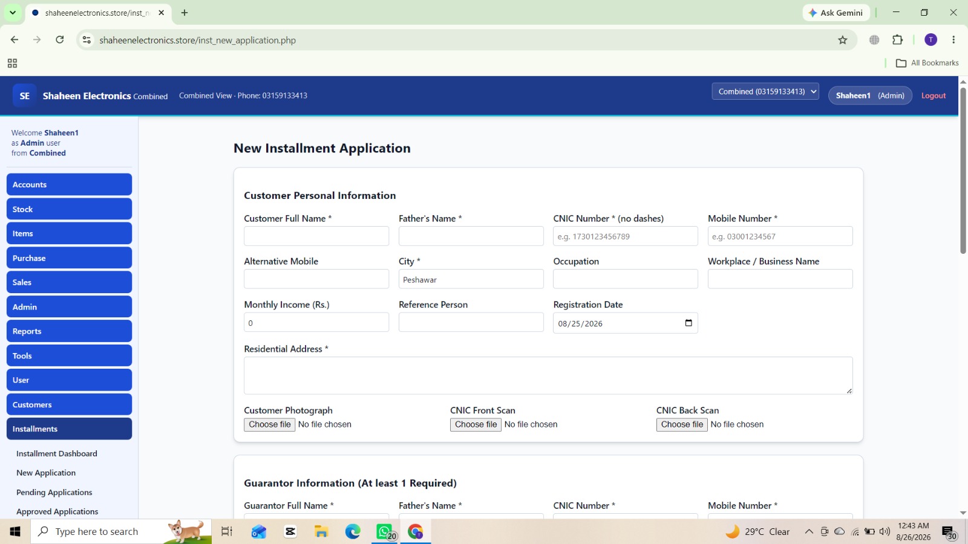Open File Explorer from taskbar

click(x=321, y=531)
